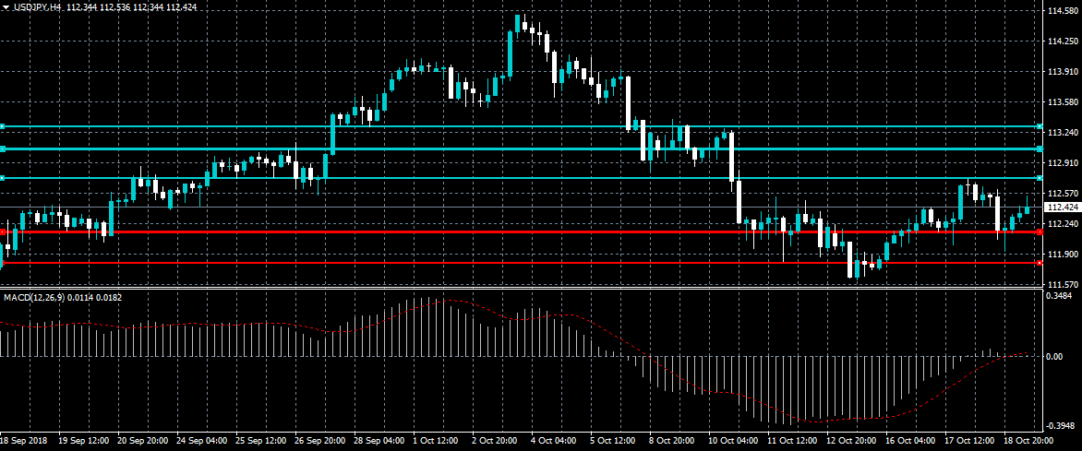This screenshot has width=1082, height=451.
Task: Click the small triangle icon before USDJPY,H4
Action: (x=6, y=6)
